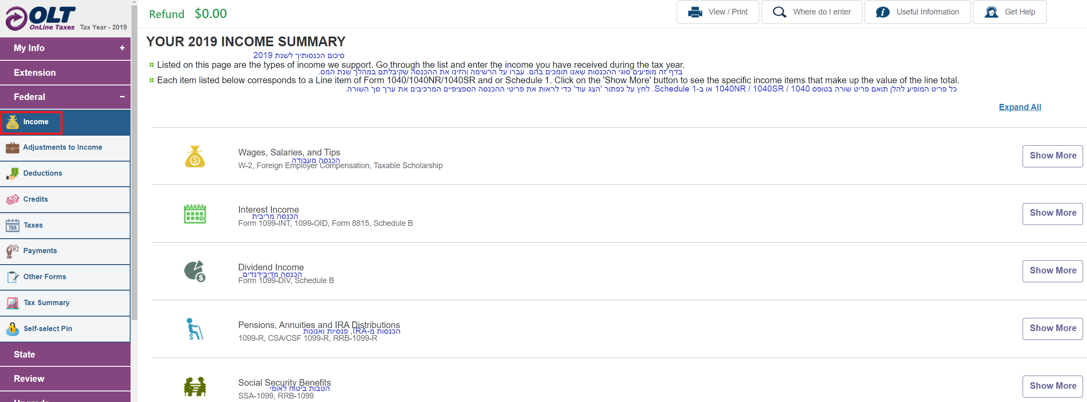Screen dimensions: 1087x402
Task: Click the magnifier icon in Where do I enter
Action: click(780, 12)
